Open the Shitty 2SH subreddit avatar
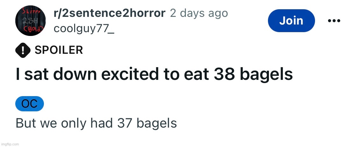The width and height of the screenshot is (358, 147). [x=30, y=21]
